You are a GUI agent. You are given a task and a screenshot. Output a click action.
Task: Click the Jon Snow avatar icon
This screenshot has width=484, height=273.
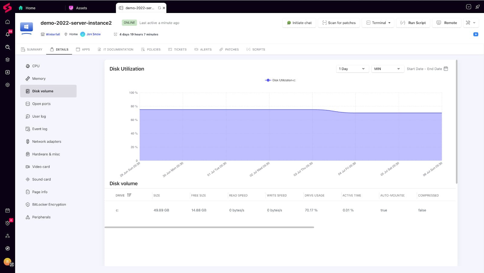point(83,34)
